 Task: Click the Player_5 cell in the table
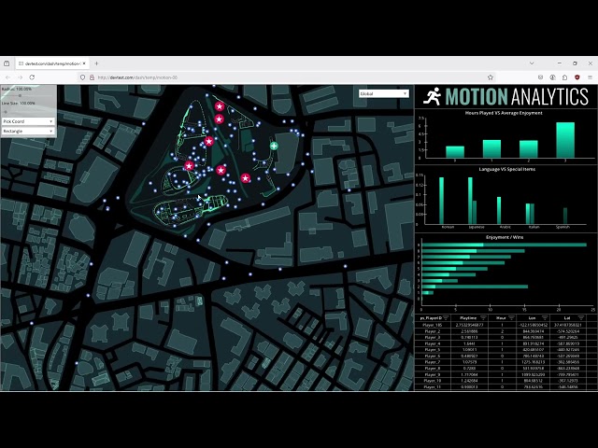pos(433,350)
